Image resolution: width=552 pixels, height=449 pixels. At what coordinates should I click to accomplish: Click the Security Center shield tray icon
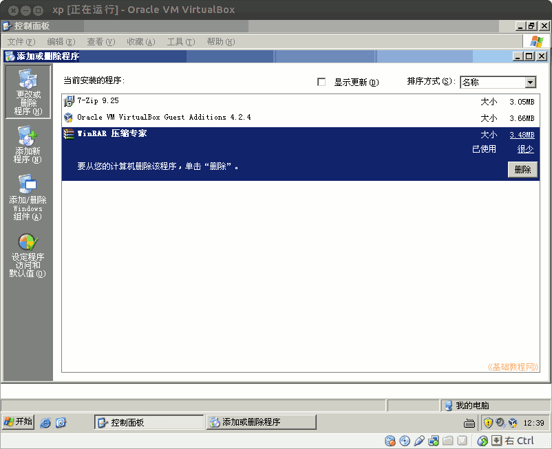(488, 423)
